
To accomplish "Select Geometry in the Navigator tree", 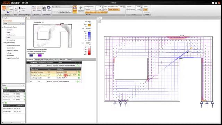I will coord(9,30).
